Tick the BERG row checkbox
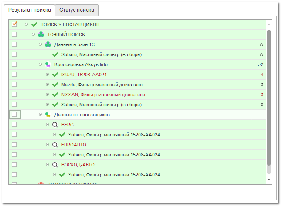282x207 pixels. pos(14,125)
